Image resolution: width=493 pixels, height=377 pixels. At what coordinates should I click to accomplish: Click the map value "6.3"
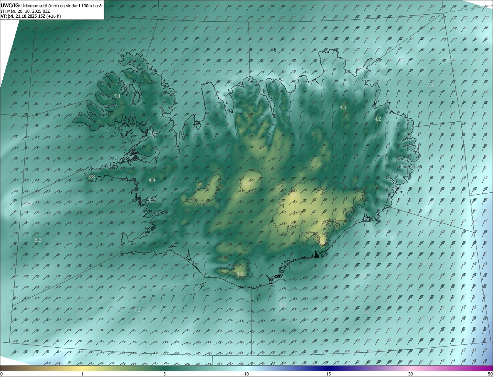click(38, 240)
